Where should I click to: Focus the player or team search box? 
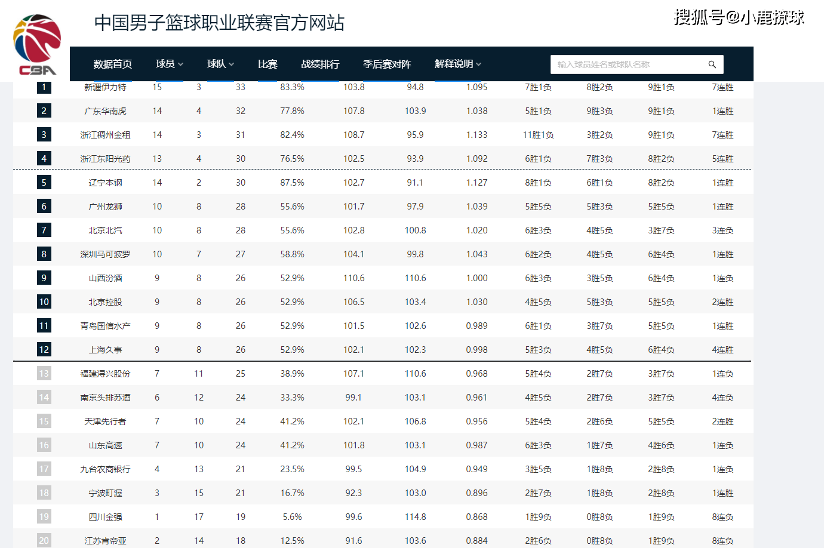tap(637, 64)
